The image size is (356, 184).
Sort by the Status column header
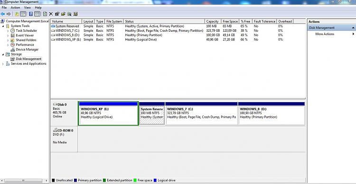click(x=164, y=21)
